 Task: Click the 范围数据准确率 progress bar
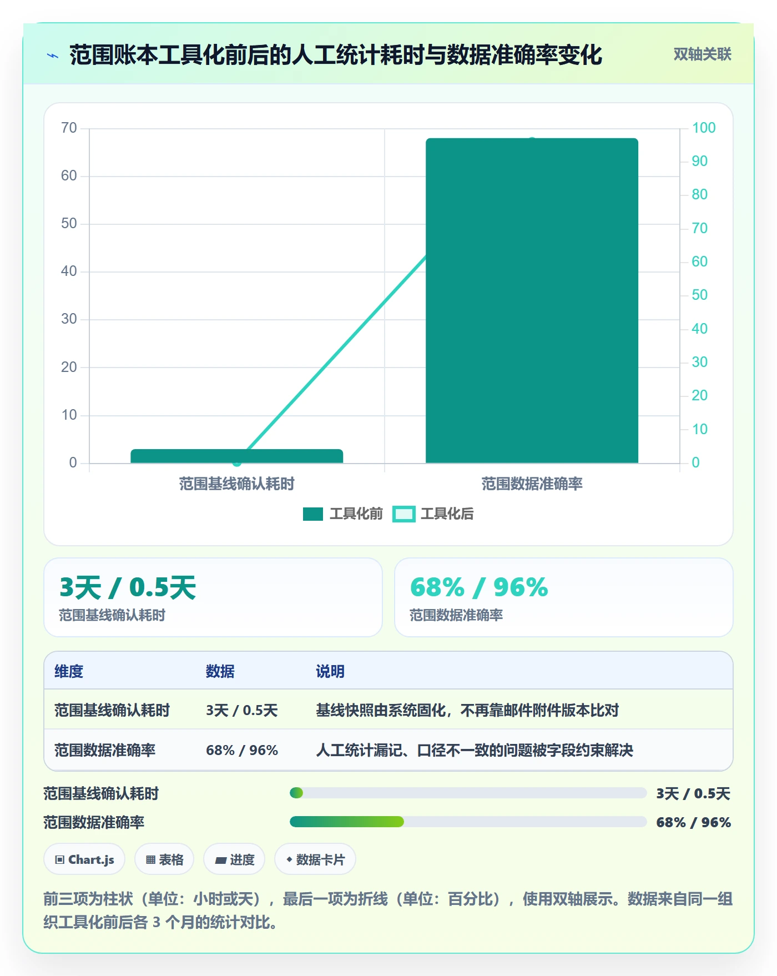[x=468, y=822]
